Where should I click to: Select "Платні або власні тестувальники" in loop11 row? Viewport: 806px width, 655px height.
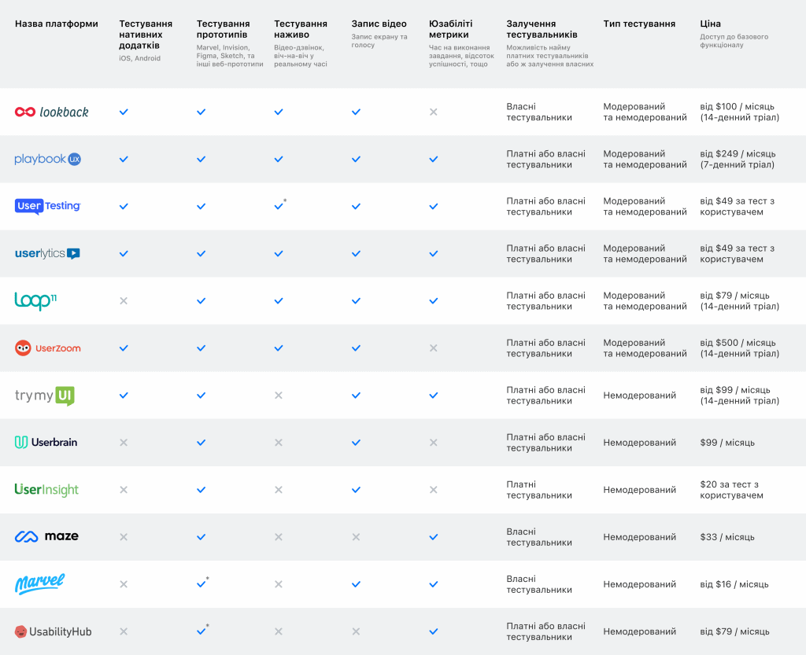(546, 301)
